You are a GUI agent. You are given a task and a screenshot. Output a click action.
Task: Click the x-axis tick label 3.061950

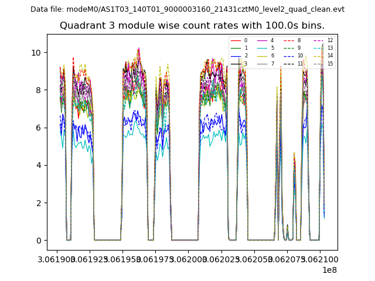click(122, 259)
